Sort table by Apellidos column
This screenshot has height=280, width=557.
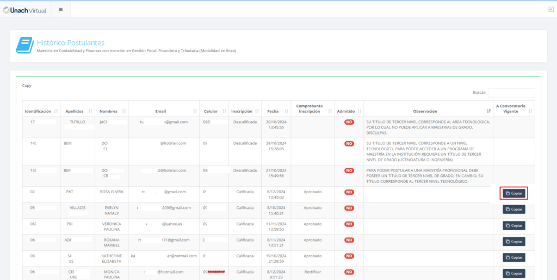coord(76,111)
